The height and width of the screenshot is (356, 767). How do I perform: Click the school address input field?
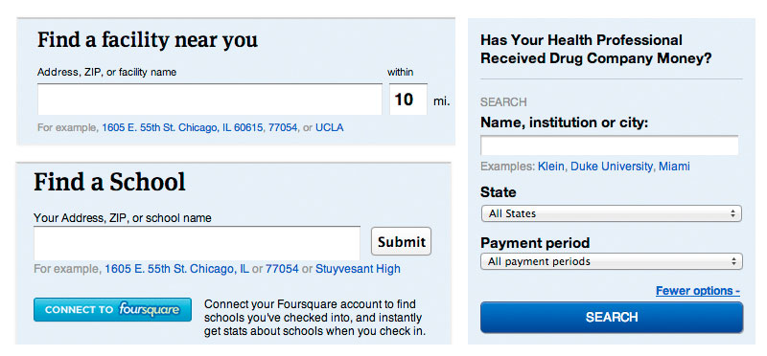click(197, 243)
